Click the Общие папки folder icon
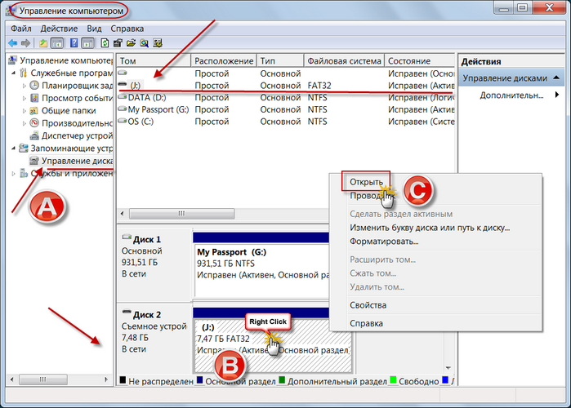The image size is (571, 408). click(x=33, y=110)
